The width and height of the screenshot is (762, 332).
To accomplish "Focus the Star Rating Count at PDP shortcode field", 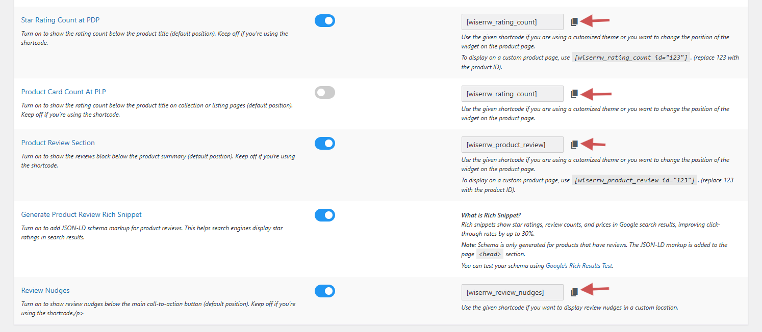I will tap(512, 22).
